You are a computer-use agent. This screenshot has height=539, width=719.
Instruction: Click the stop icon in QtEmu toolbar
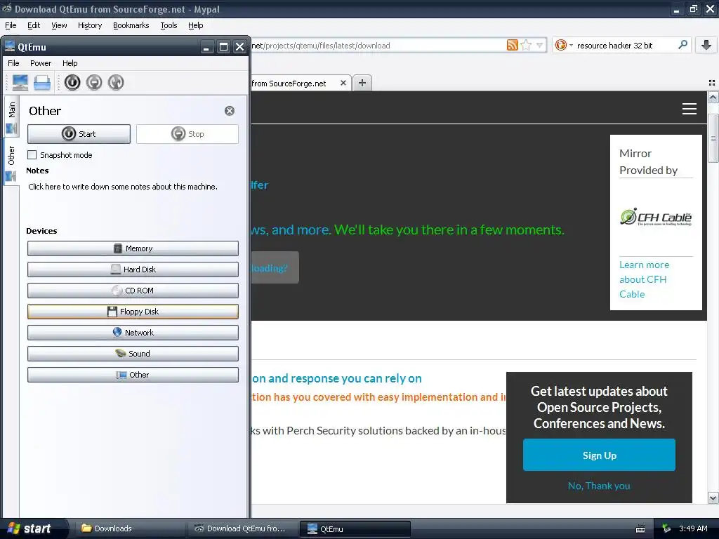click(x=94, y=83)
